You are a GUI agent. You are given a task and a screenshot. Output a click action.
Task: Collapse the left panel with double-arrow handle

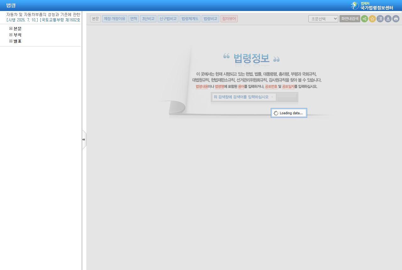pos(84,139)
